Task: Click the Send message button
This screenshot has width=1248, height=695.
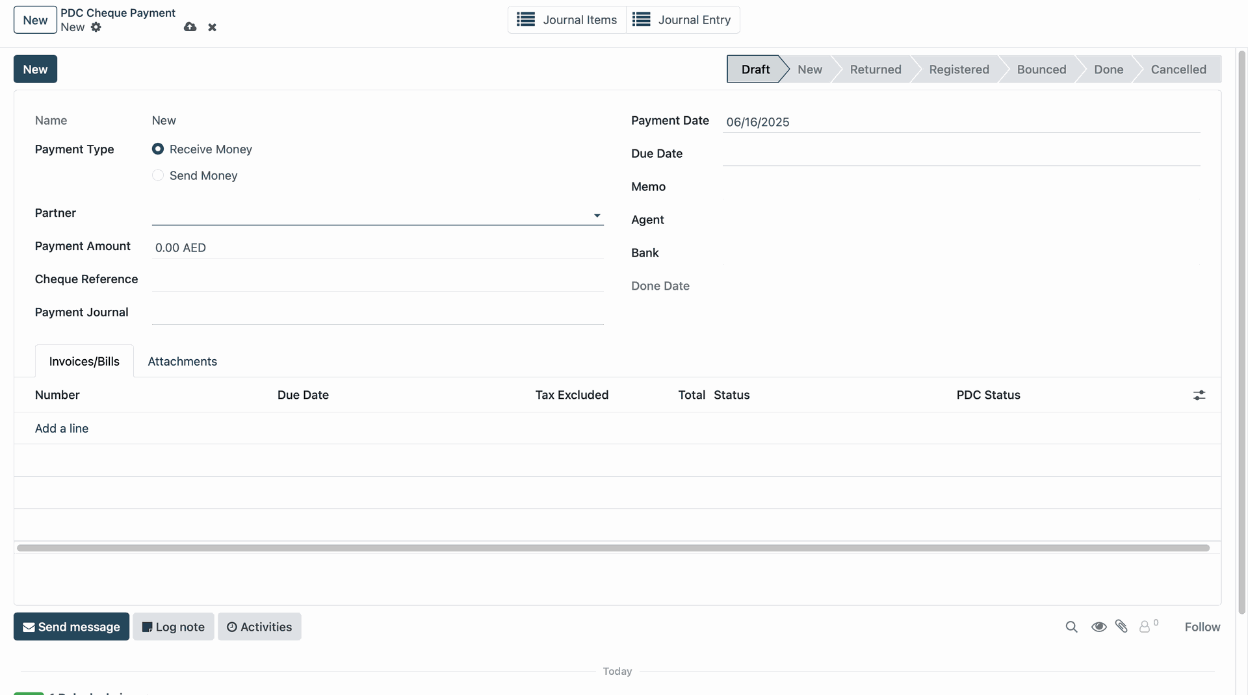Action: 71,627
